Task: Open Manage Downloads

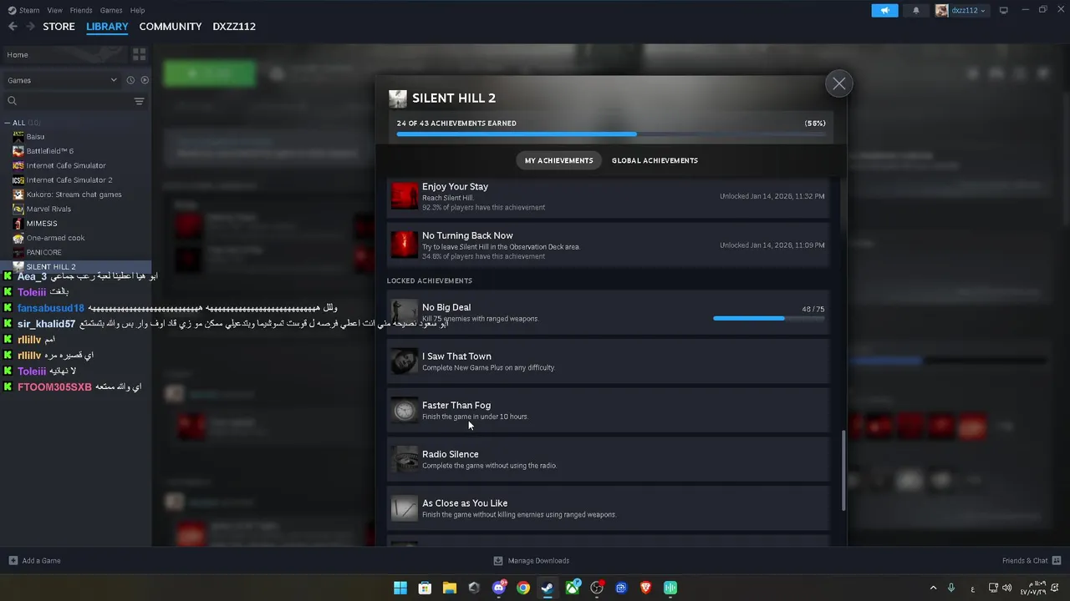Action: pos(532,561)
